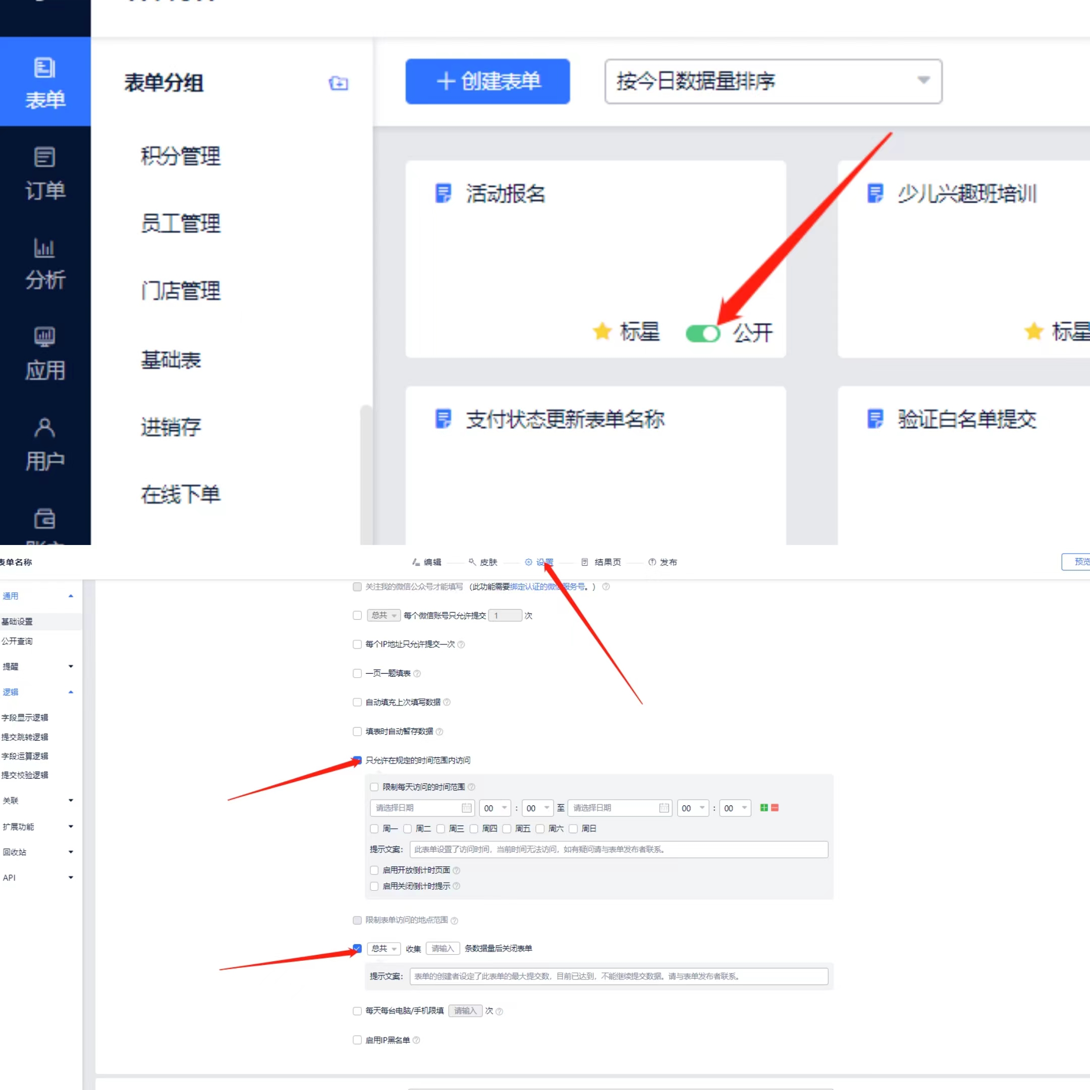This screenshot has width=1090, height=1090.
Task: Uncheck 只允许在规定的时间范围内访问
Action: coord(357,760)
